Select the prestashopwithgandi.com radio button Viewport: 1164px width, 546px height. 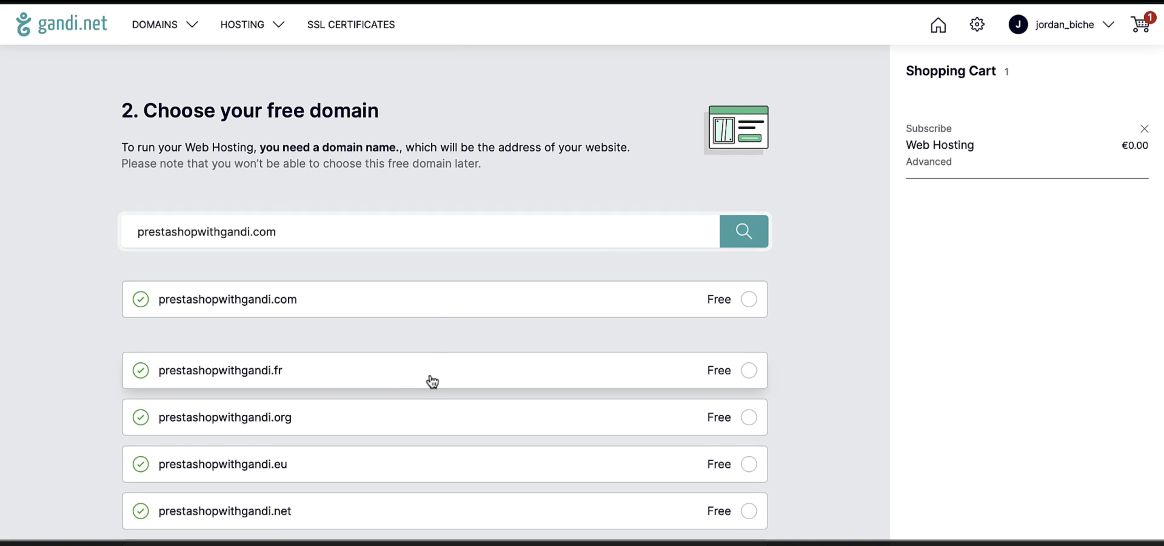click(x=749, y=299)
